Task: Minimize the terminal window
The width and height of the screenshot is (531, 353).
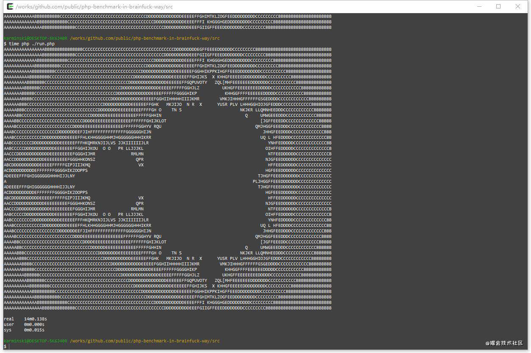Action: 479,6
